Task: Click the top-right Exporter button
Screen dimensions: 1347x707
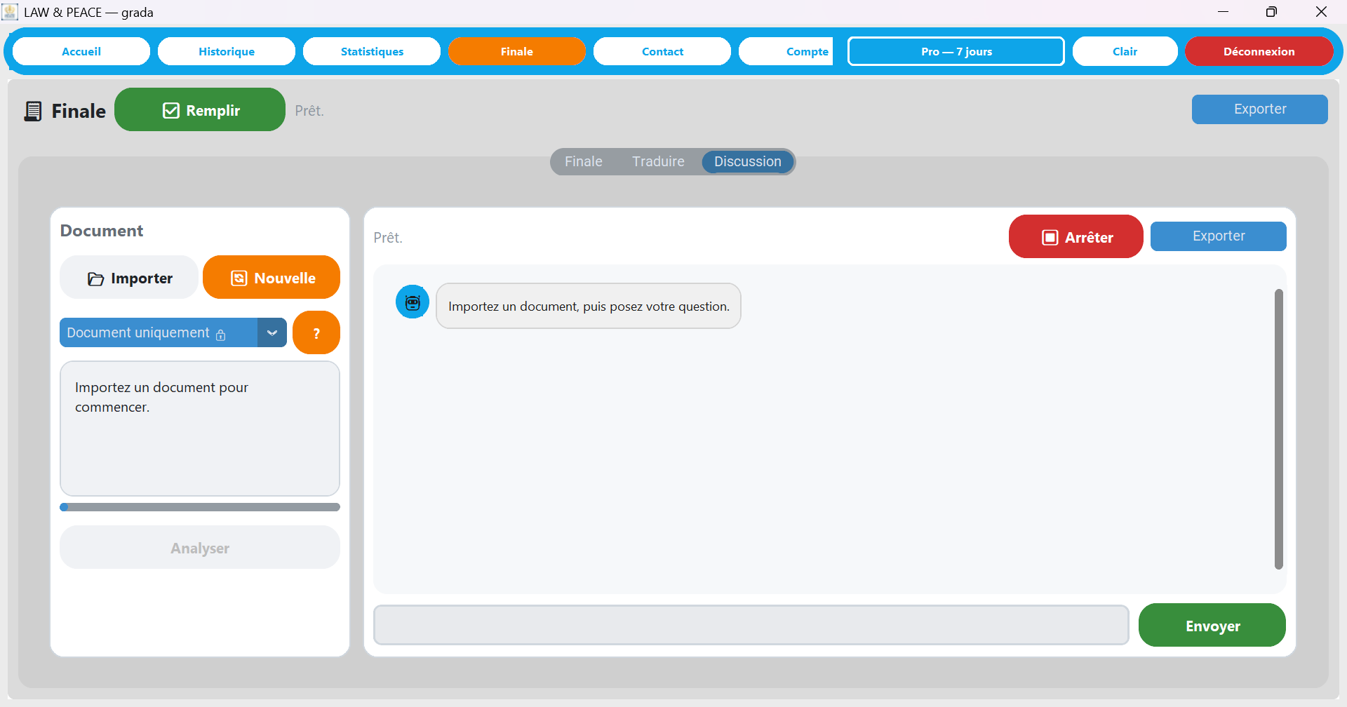Action: click(1260, 109)
